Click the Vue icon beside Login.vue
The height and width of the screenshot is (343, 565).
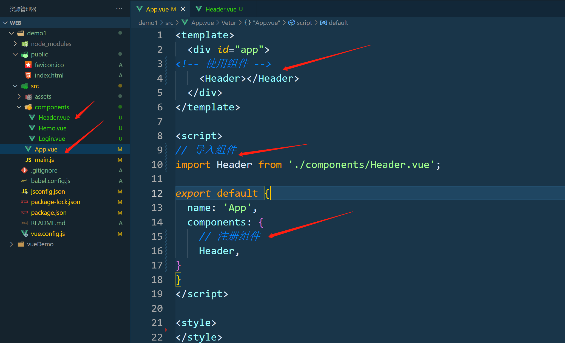(x=32, y=139)
